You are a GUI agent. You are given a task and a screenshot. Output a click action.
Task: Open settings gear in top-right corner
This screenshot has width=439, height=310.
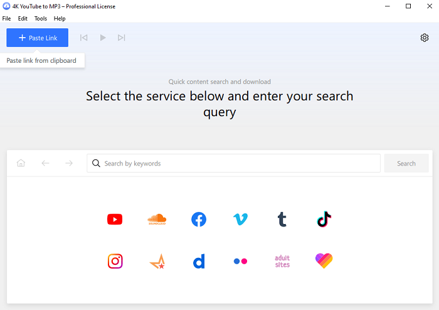point(425,38)
